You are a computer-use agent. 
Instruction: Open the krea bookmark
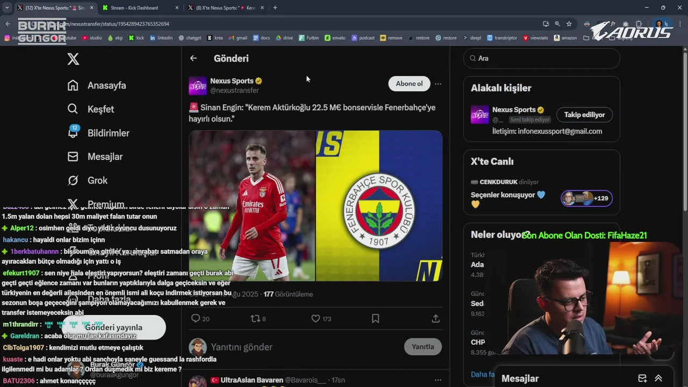(x=215, y=38)
